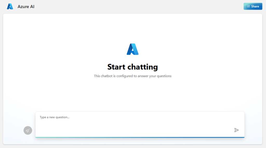
Task: Click the word Share in the top-right button
Action: coord(255,6)
